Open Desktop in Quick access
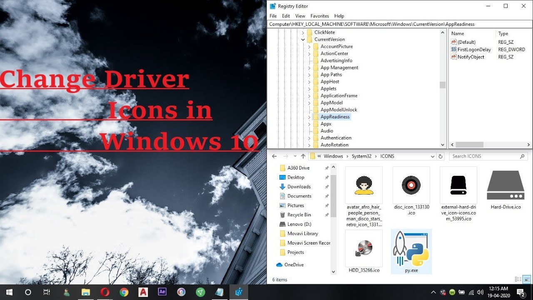This screenshot has width=533, height=300. click(296, 177)
